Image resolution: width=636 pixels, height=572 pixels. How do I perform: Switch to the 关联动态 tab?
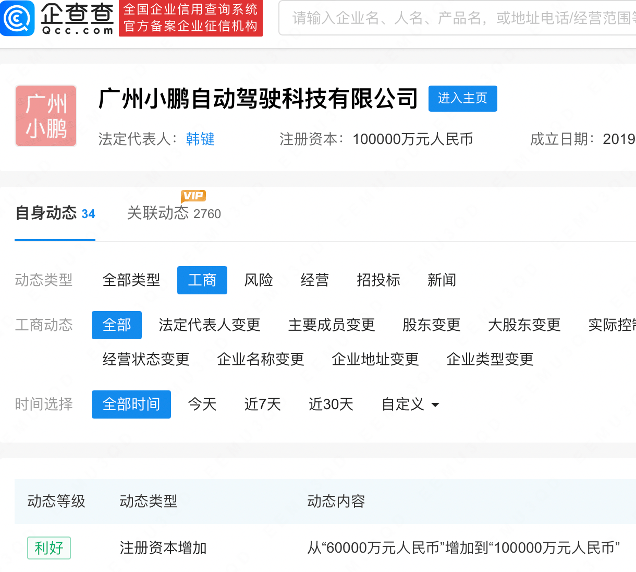coord(174,213)
